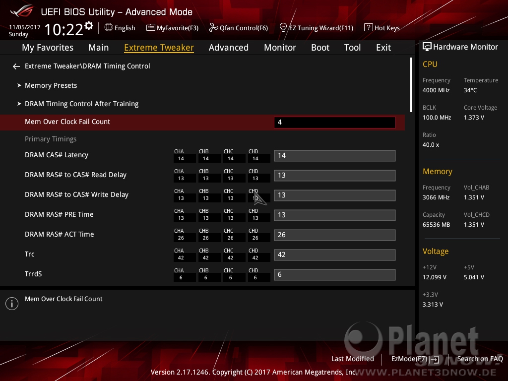Select the Trc row label
The image size is (508, 381).
(x=29, y=254)
